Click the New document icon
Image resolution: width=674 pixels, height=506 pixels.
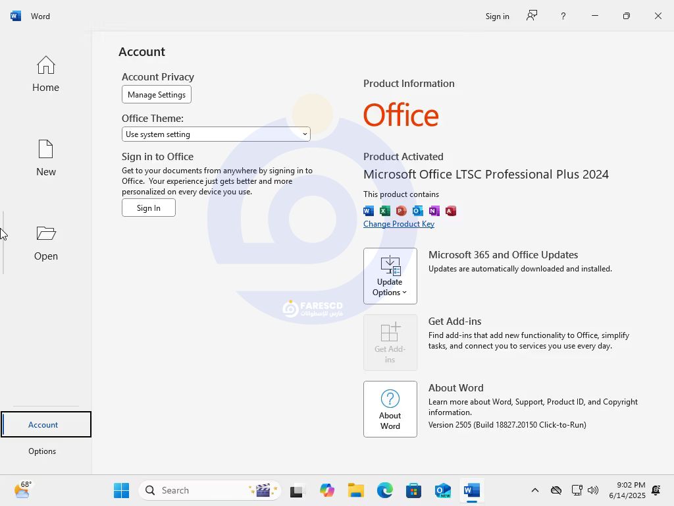coord(45,150)
